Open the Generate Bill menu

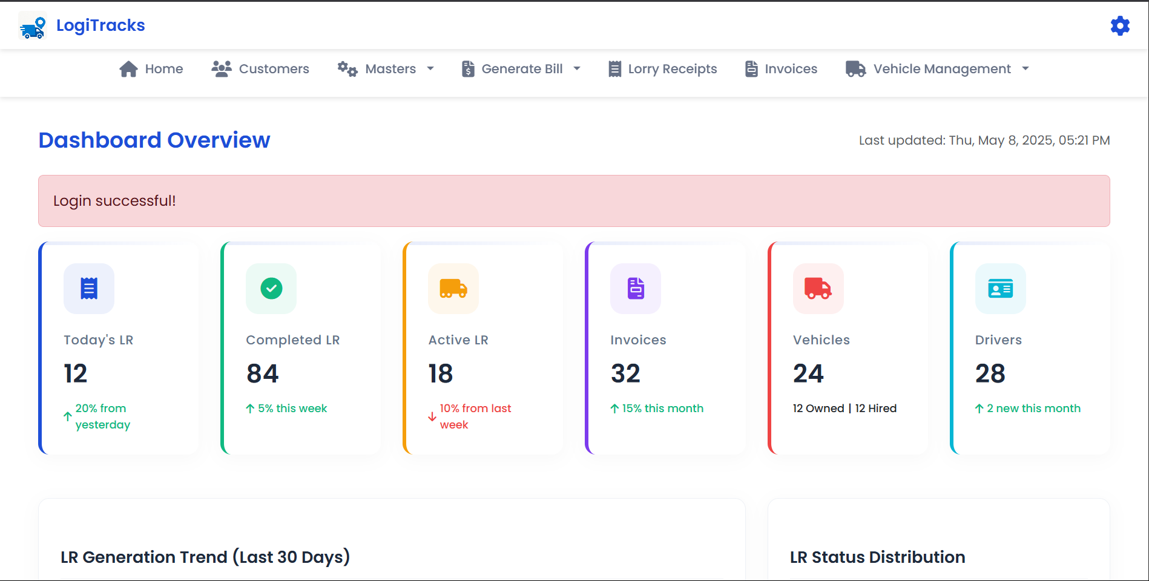click(x=521, y=69)
